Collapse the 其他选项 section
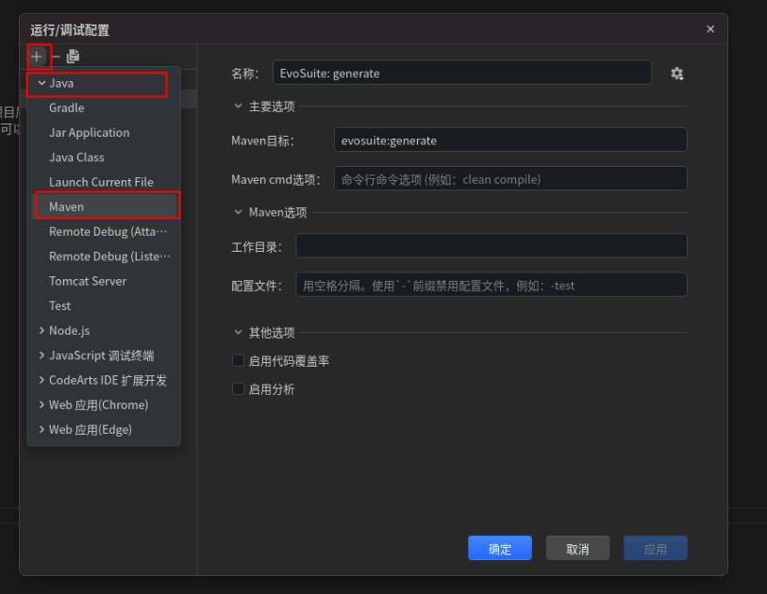This screenshot has width=767, height=594. click(x=239, y=333)
